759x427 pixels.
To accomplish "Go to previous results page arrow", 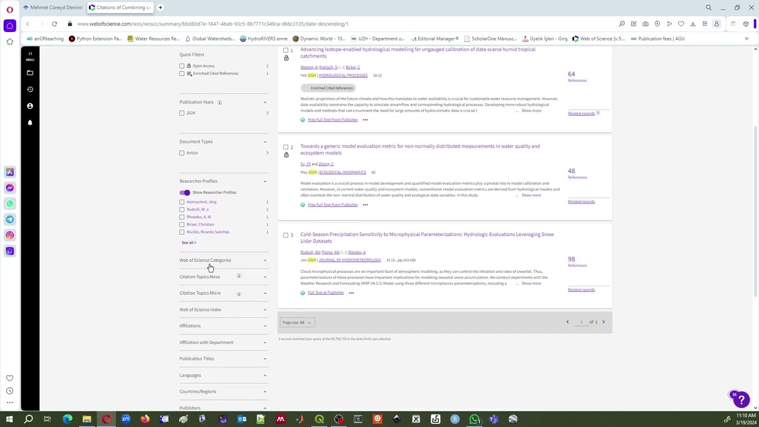I will point(567,322).
